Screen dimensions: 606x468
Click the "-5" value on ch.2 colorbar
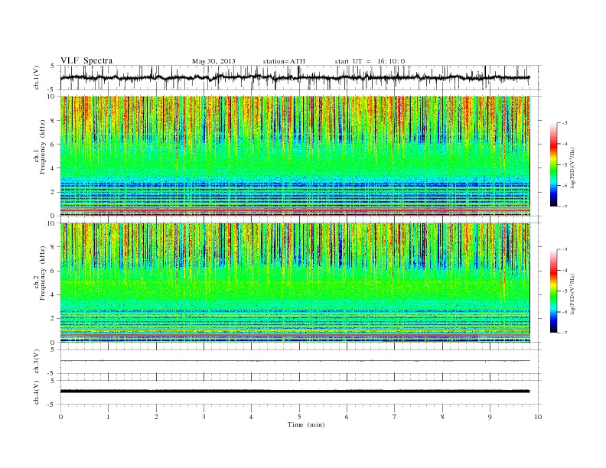565,291
